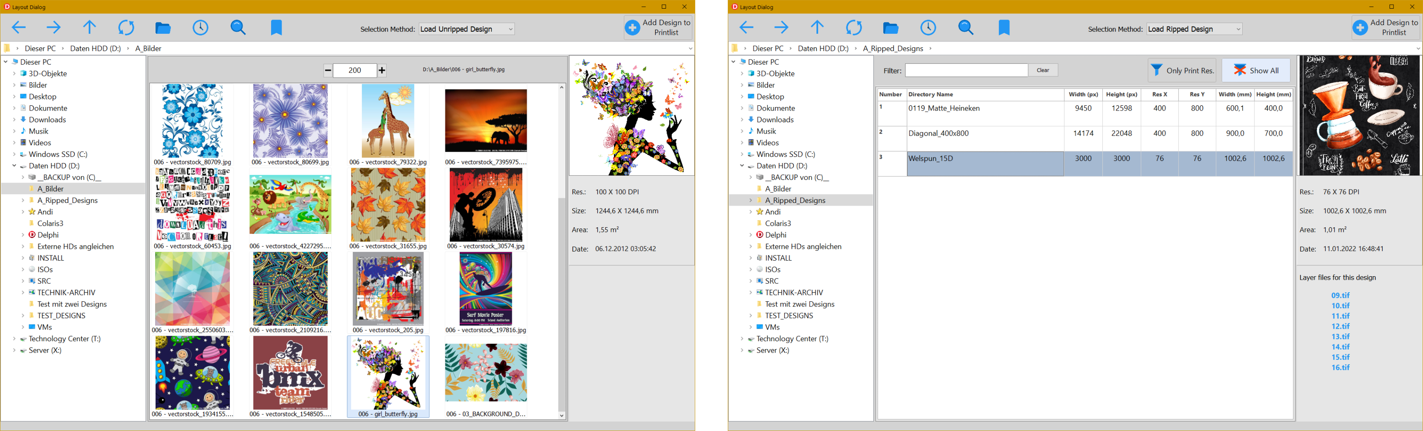Select girl_butterfly.jpg thumbnail
This screenshot has width=1423, height=431.
click(x=388, y=378)
